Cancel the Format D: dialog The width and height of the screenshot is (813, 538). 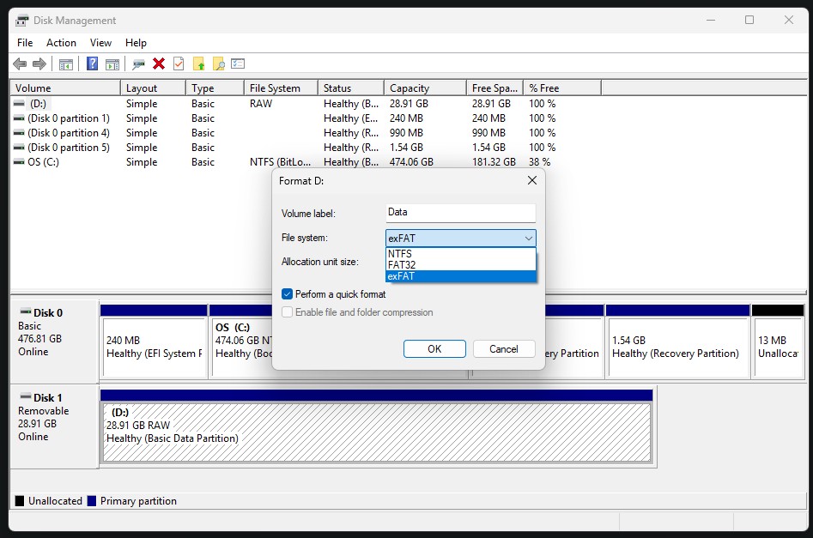pyautogui.click(x=504, y=349)
